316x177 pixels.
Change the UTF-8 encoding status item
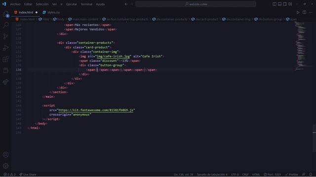click(235, 175)
